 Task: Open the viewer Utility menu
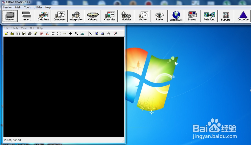point(15,28)
